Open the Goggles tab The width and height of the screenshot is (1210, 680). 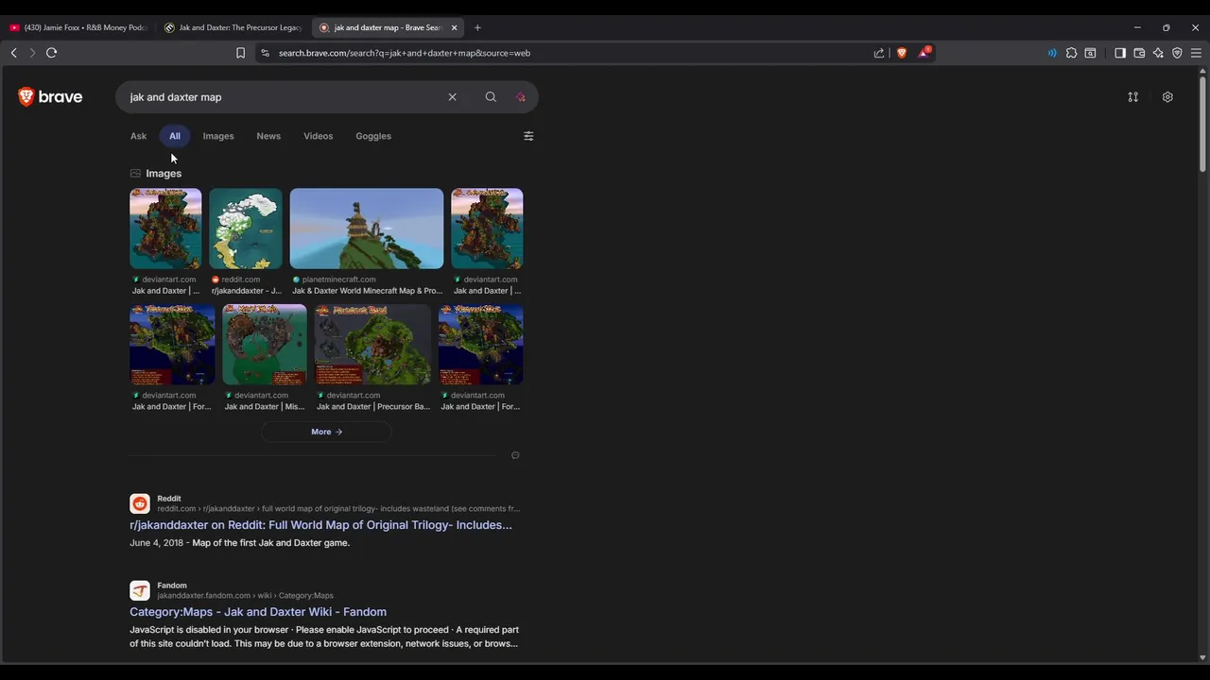pyautogui.click(x=373, y=136)
